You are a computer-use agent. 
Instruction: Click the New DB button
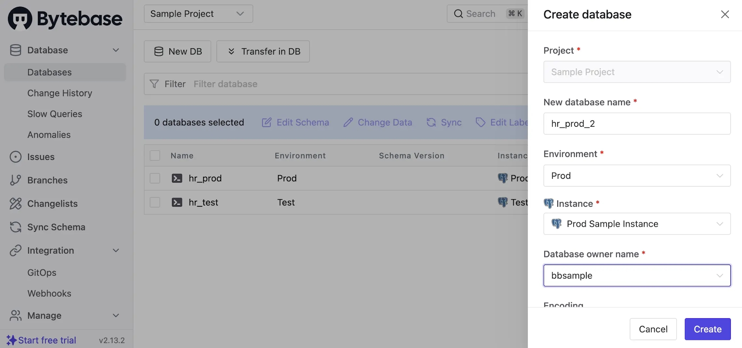(x=177, y=51)
